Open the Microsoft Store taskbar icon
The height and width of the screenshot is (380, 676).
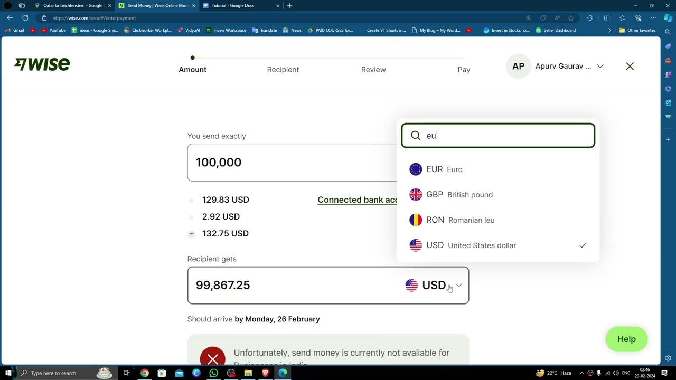162,373
